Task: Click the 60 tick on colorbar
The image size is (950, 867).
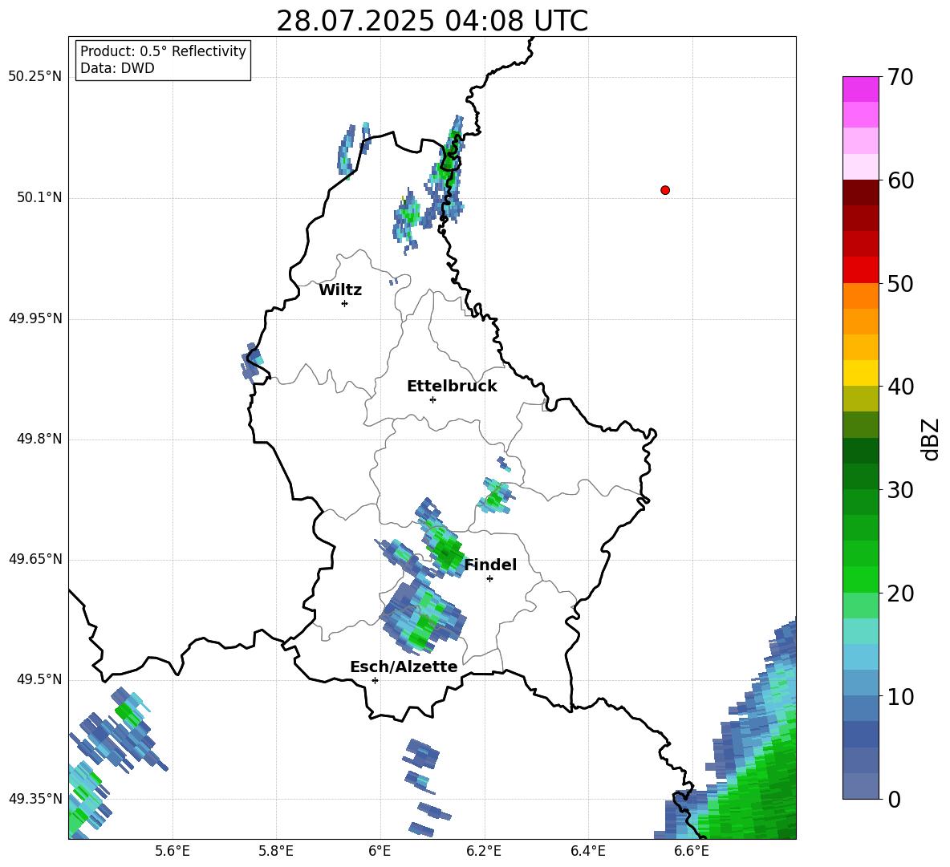Action: point(900,180)
